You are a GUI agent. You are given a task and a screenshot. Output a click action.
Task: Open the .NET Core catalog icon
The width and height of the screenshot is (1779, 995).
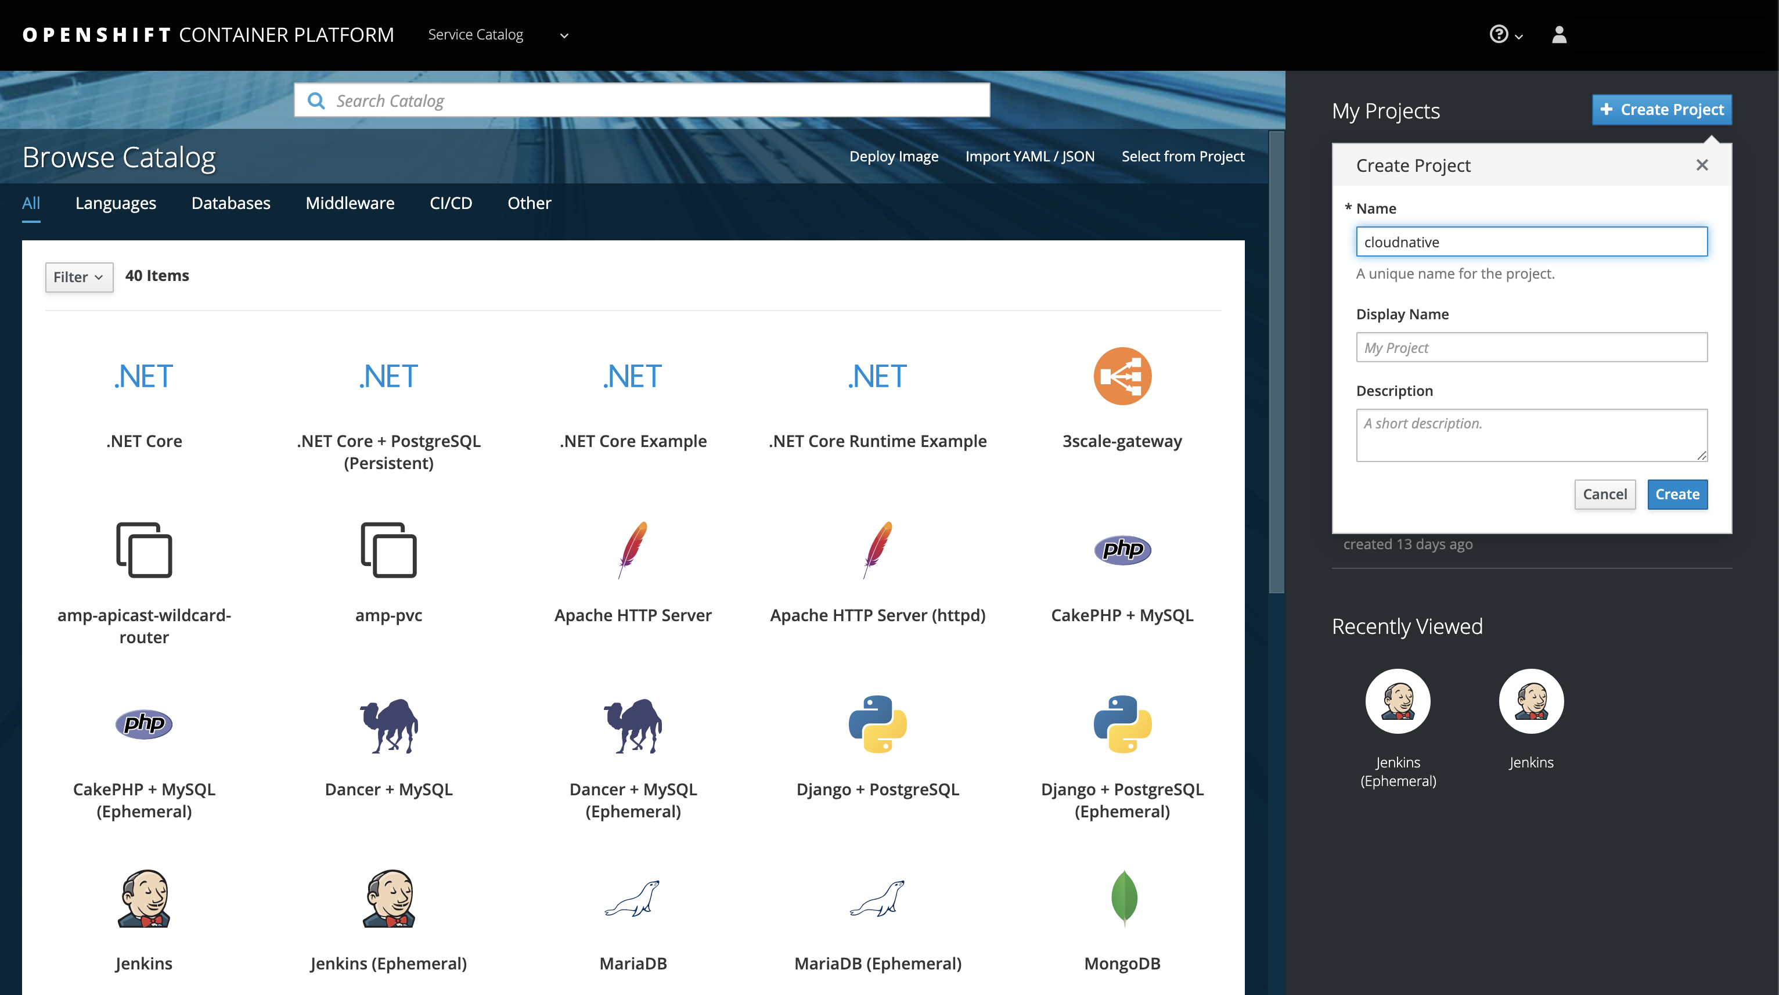143,376
